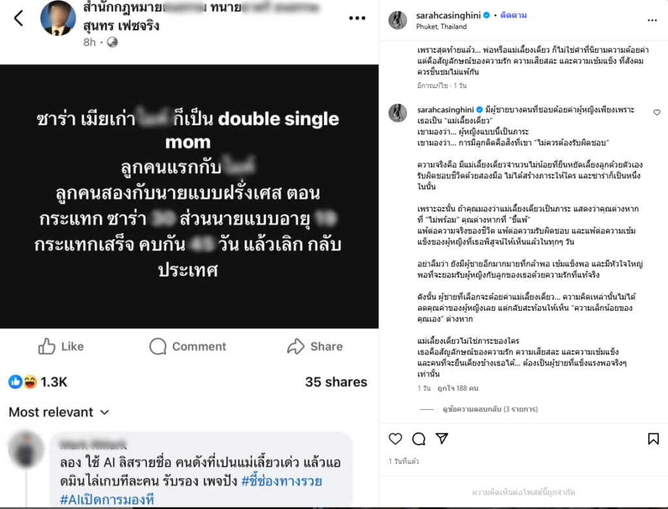The image size is (668, 509).
Task: Open the sarahcasinghini username in the post header
Action: [448, 16]
